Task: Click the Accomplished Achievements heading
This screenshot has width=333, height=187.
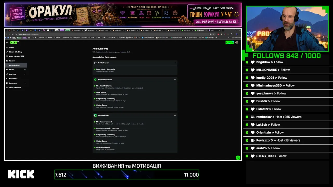Action: pos(104,57)
